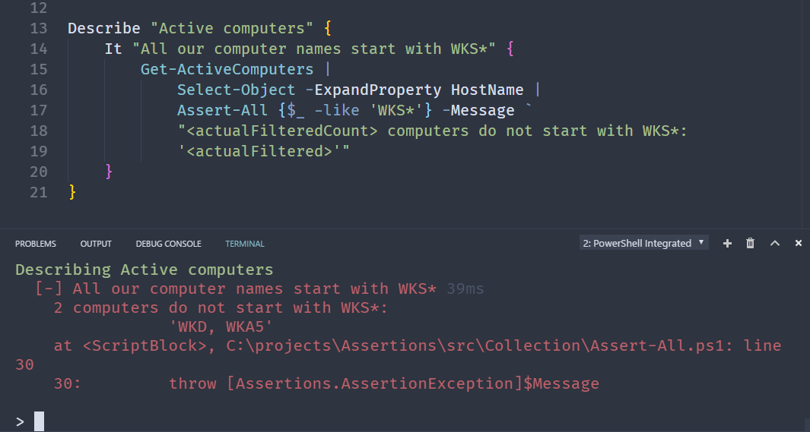This screenshot has width=810, height=432.
Task: Click the terminal prompt input cursor
Action: (40, 421)
